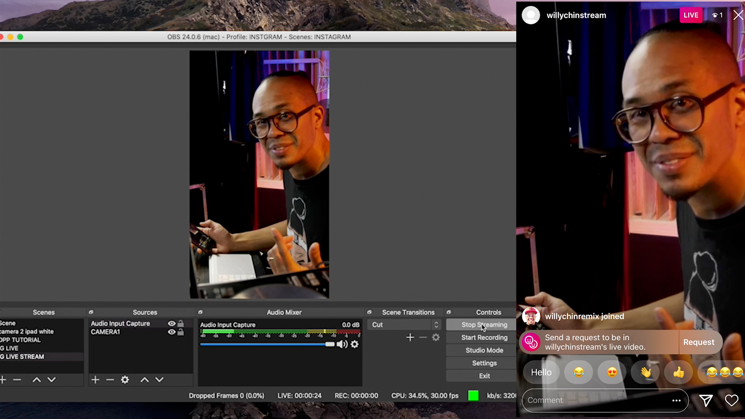Click the 'Dropped Frames 0 (0.0%)' status
The height and width of the screenshot is (419, 745).
coord(226,396)
